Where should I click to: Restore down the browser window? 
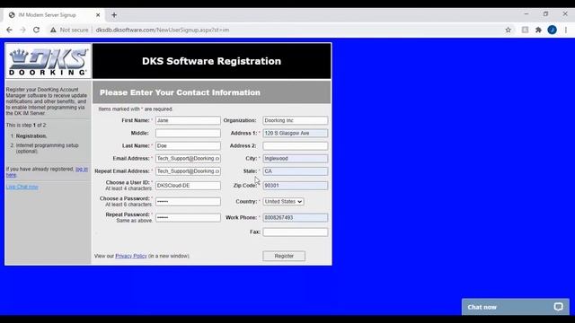[x=545, y=14]
